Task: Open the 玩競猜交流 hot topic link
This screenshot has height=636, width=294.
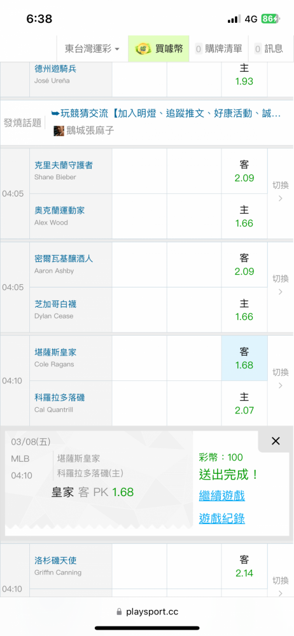Action: (x=165, y=114)
